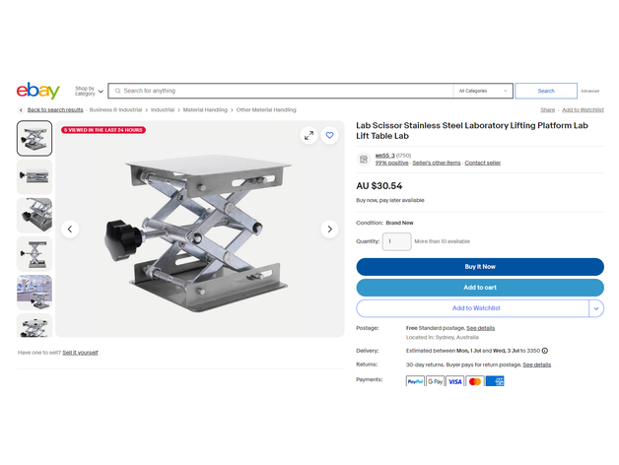Click the eBay logo
The width and height of the screenshot is (619, 465).
(37, 91)
